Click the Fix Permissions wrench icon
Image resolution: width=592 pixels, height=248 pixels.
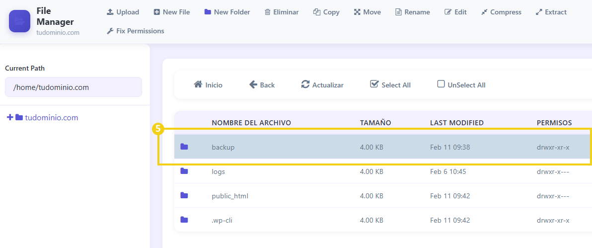click(x=110, y=31)
